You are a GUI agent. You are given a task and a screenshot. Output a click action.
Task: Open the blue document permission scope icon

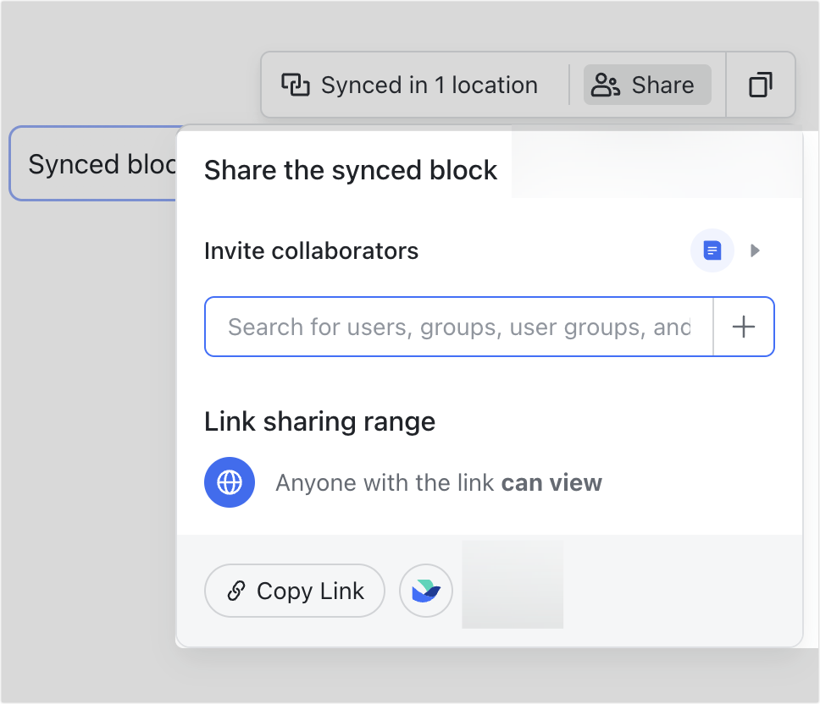(x=712, y=250)
